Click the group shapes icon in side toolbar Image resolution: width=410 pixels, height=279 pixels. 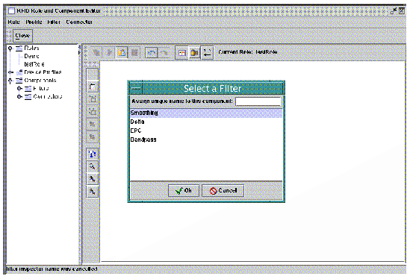pyautogui.click(x=93, y=99)
